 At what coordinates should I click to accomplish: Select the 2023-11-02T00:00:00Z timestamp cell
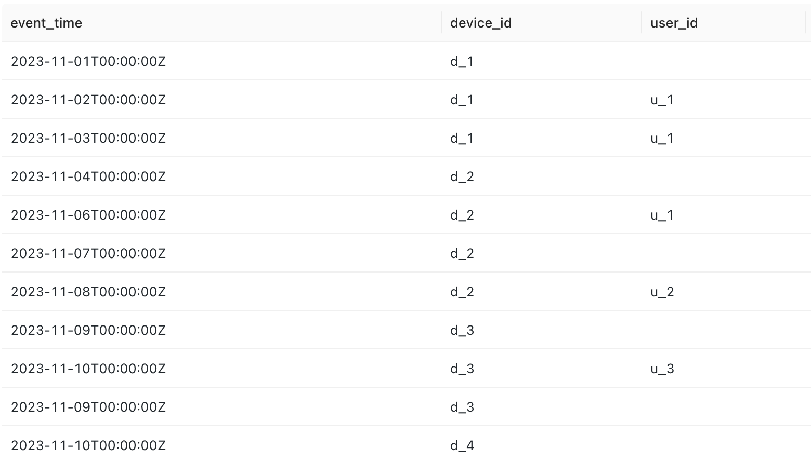(88, 100)
